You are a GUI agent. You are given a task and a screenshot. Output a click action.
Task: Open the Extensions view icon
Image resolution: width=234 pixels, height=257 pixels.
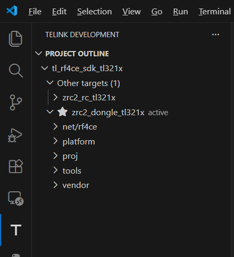click(x=16, y=166)
